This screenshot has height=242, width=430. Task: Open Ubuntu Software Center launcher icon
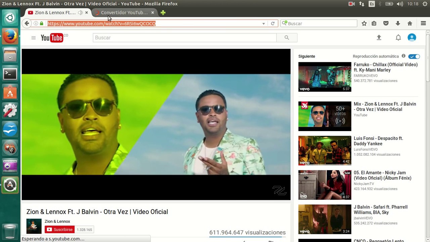(10, 92)
